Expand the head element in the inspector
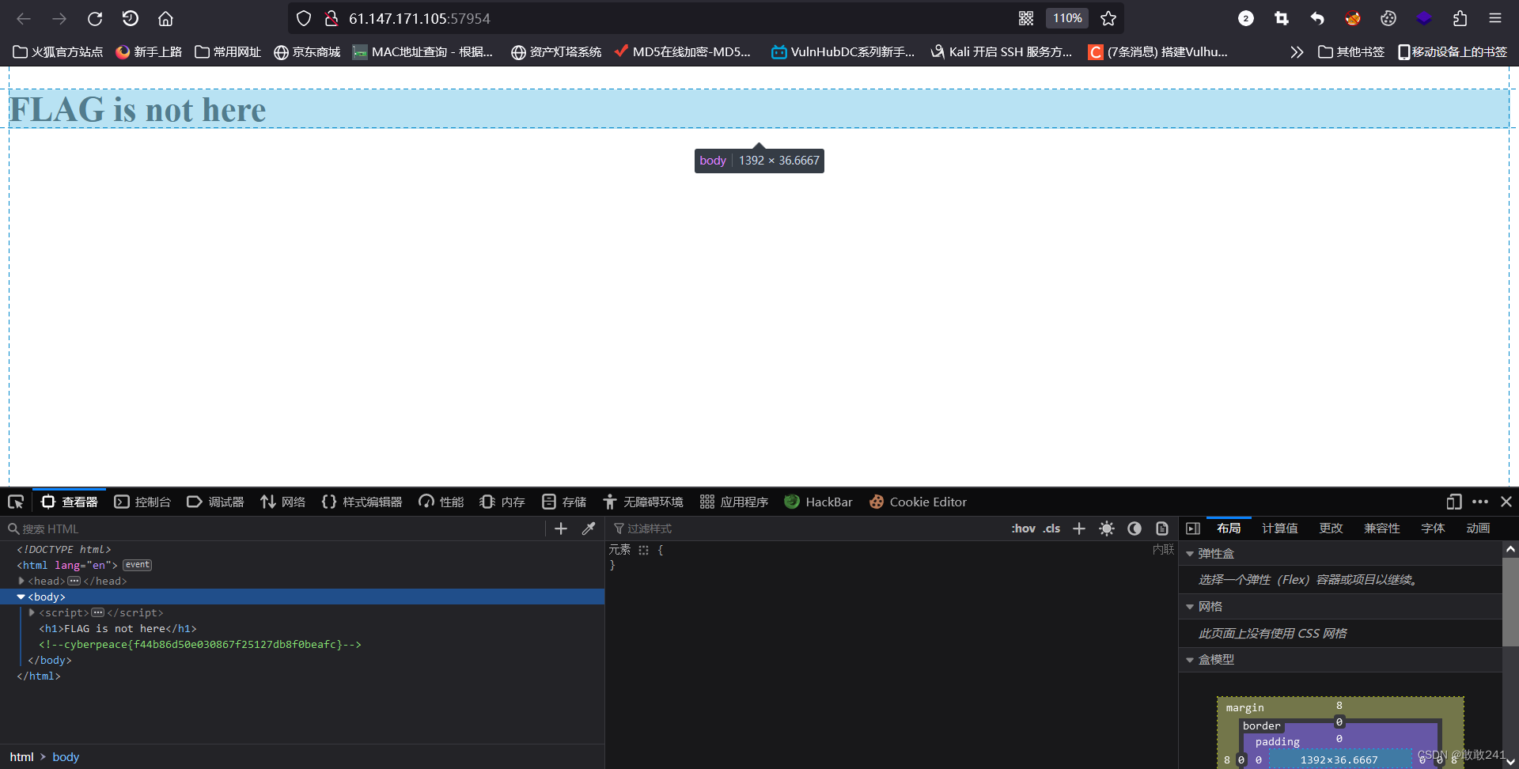This screenshot has width=1519, height=769. pyautogui.click(x=22, y=581)
